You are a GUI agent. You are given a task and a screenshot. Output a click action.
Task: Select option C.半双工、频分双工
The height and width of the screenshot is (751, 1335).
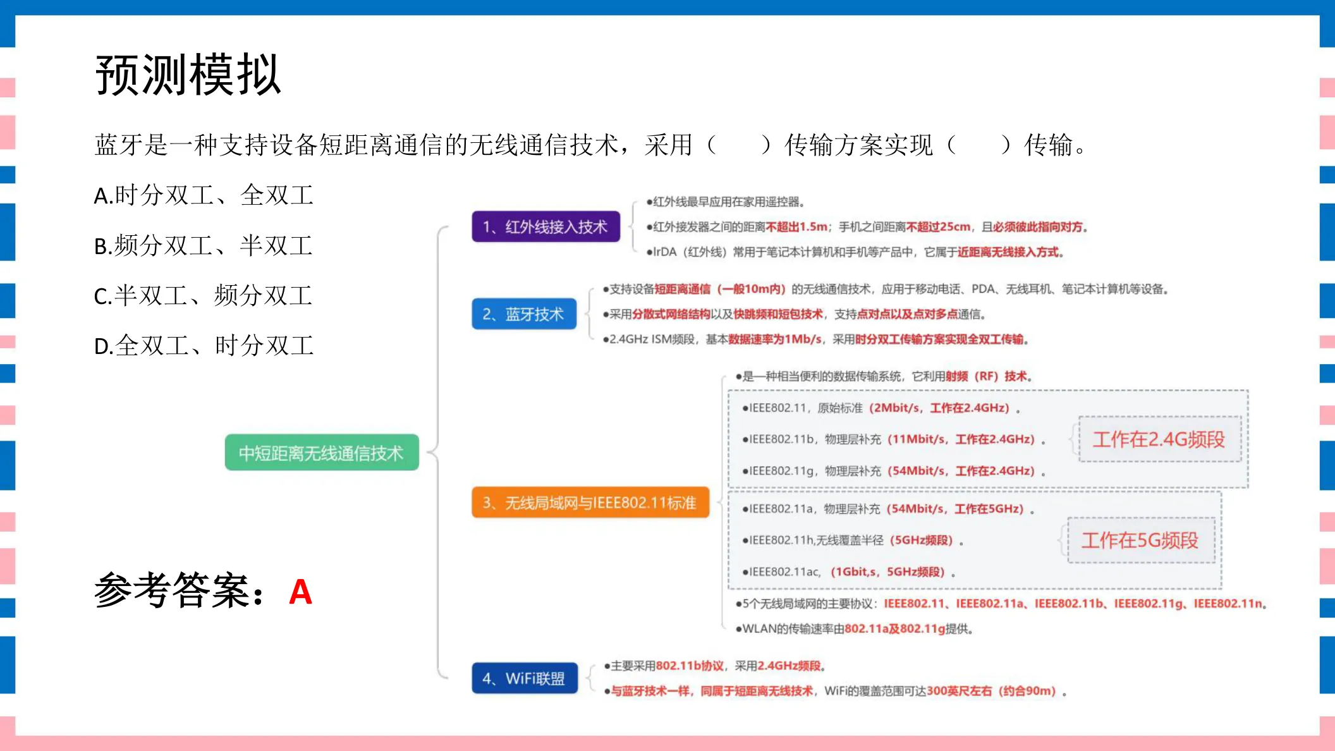pos(204,295)
